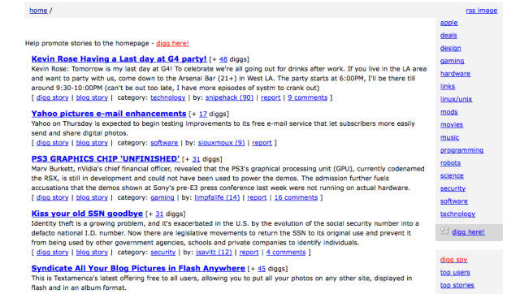Select programming in the sidebar categories
The image size is (520, 294).
point(462,150)
